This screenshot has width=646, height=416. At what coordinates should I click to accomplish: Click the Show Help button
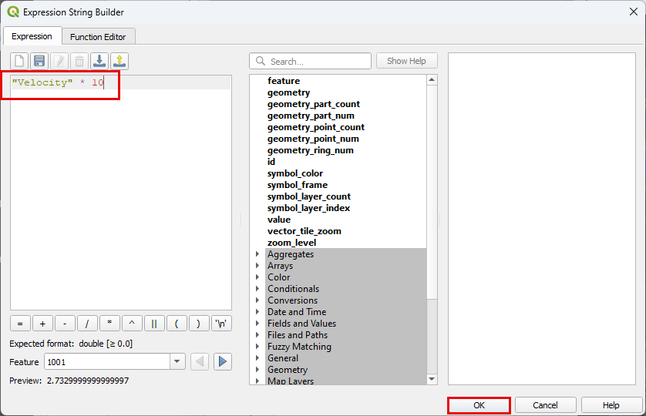[x=406, y=61]
